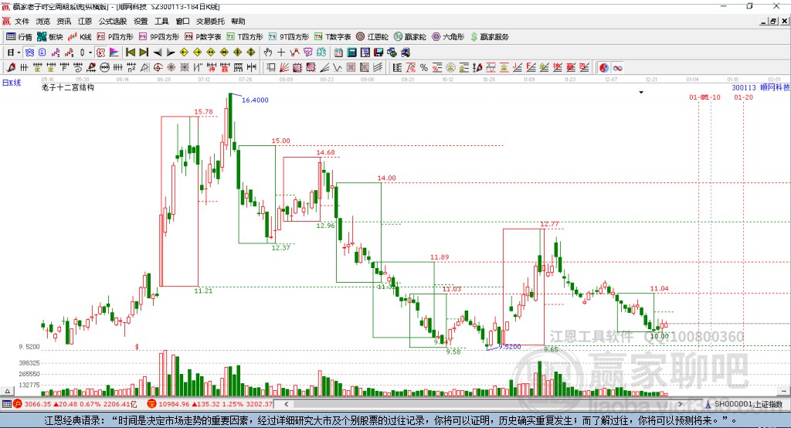The image size is (791, 428).
Task: Toggle first yellow diamond left-arrow button
Action: pos(184,53)
